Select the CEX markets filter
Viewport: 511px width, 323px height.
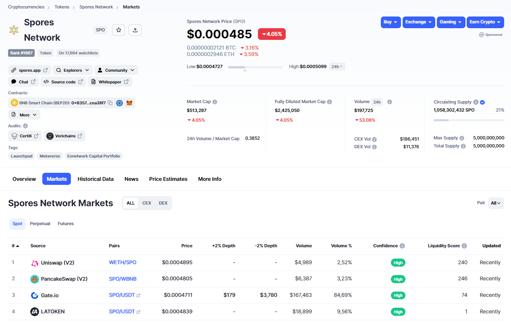point(147,203)
